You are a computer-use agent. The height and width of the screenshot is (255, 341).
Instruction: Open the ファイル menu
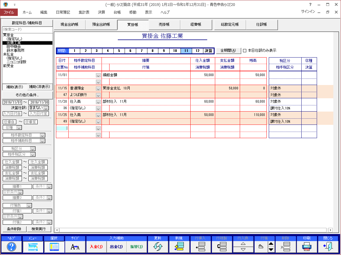click(x=9, y=12)
